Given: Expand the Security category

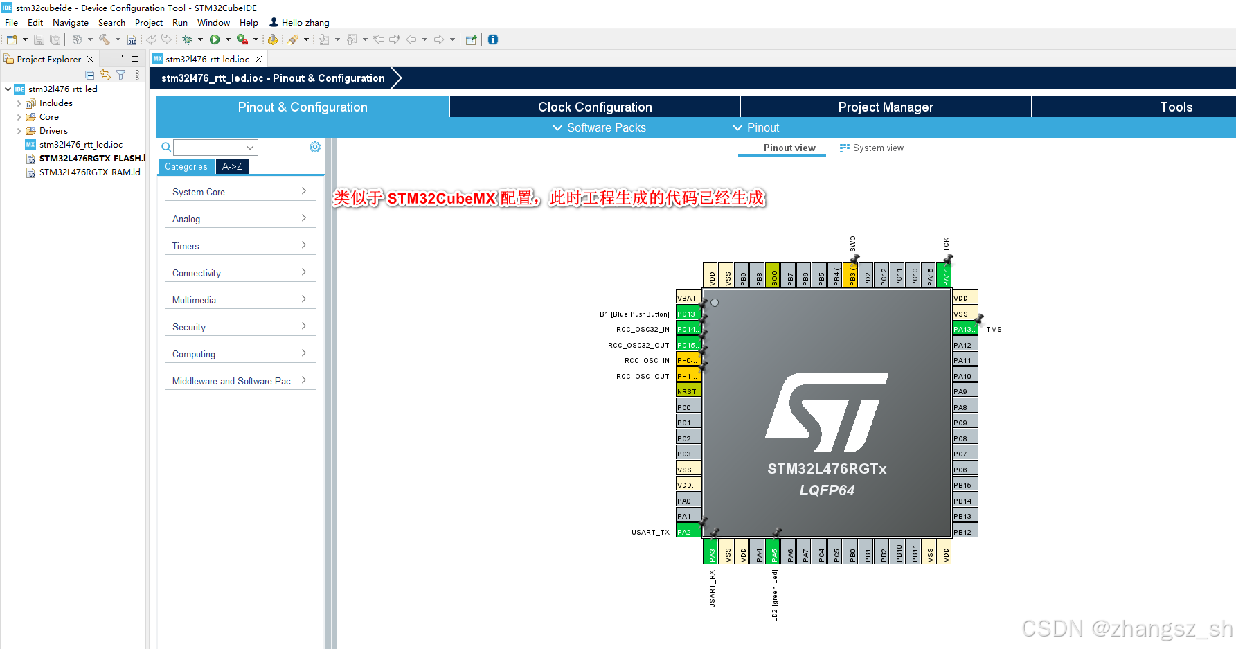Looking at the screenshot, I should [240, 327].
